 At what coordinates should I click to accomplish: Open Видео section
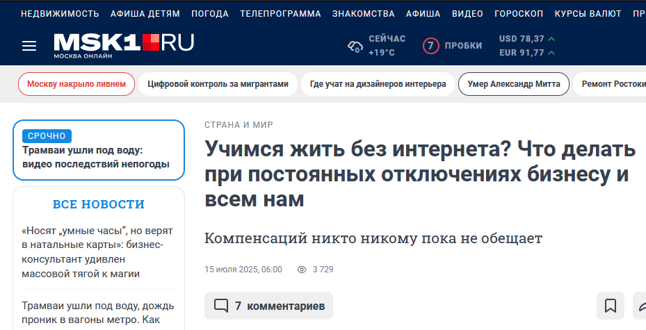pyautogui.click(x=467, y=14)
